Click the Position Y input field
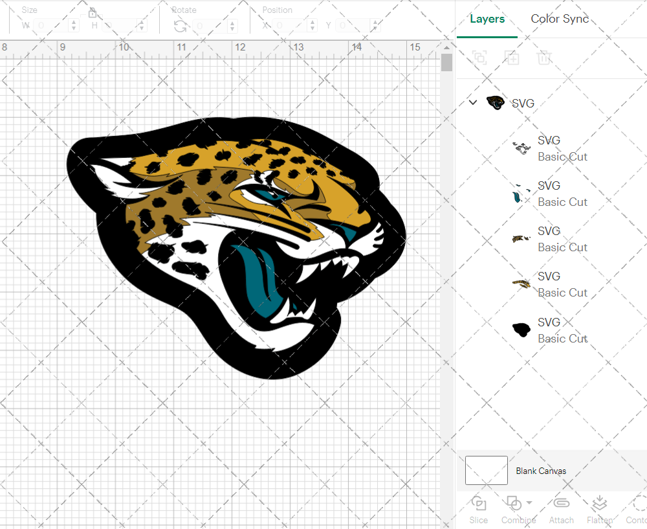Image resolution: width=647 pixels, height=529 pixels. coord(353,26)
